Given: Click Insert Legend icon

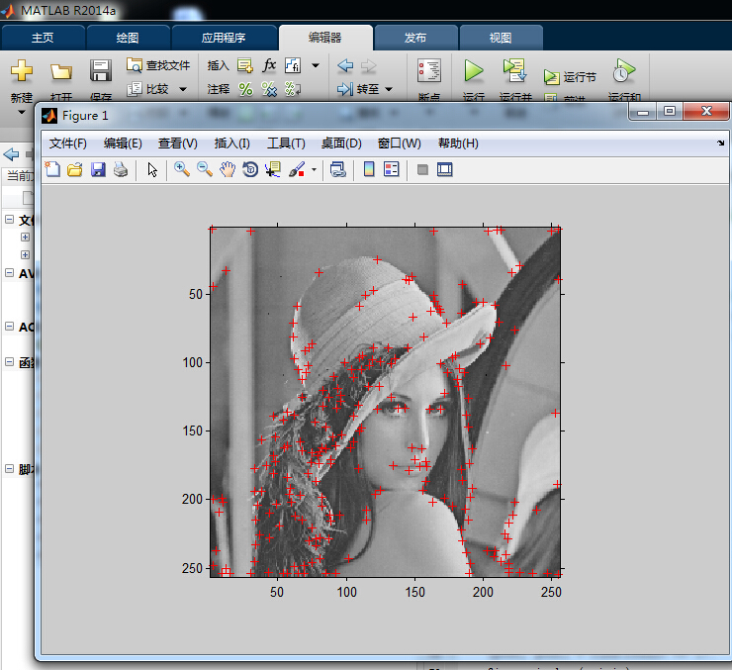Looking at the screenshot, I should point(391,169).
